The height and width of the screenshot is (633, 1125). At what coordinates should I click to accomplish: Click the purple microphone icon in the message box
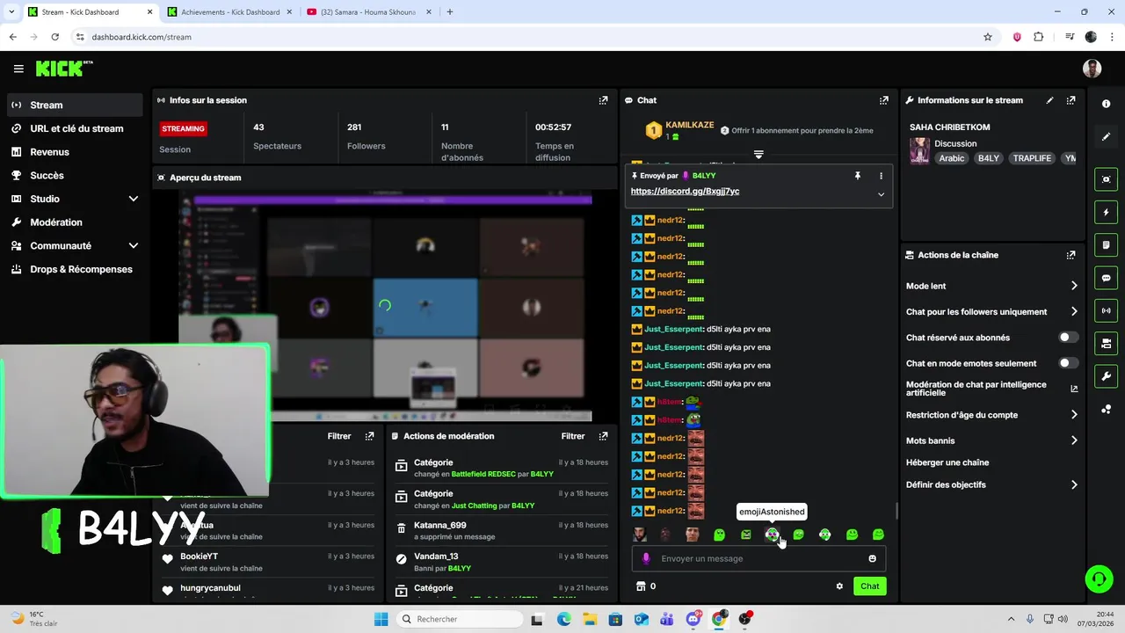646,558
